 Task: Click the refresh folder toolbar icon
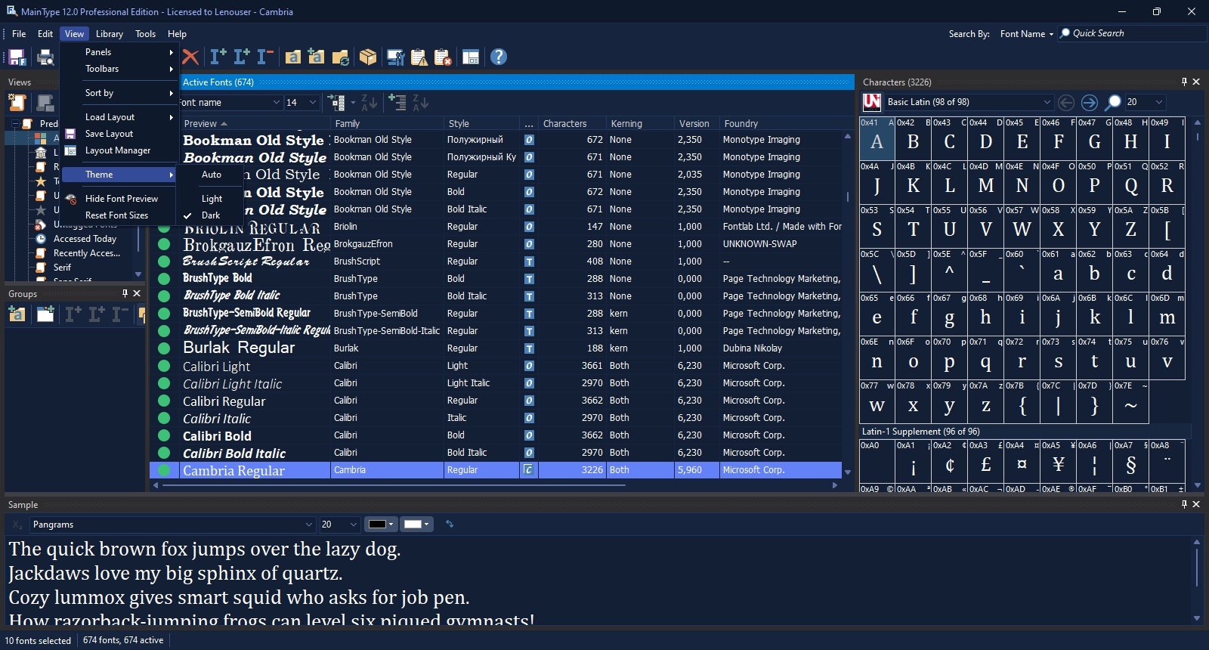(341, 57)
